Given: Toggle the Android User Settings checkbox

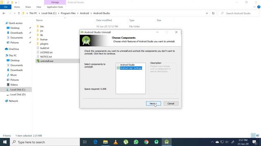Looking at the screenshot, I should pyautogui.click(x=118, y=68).
